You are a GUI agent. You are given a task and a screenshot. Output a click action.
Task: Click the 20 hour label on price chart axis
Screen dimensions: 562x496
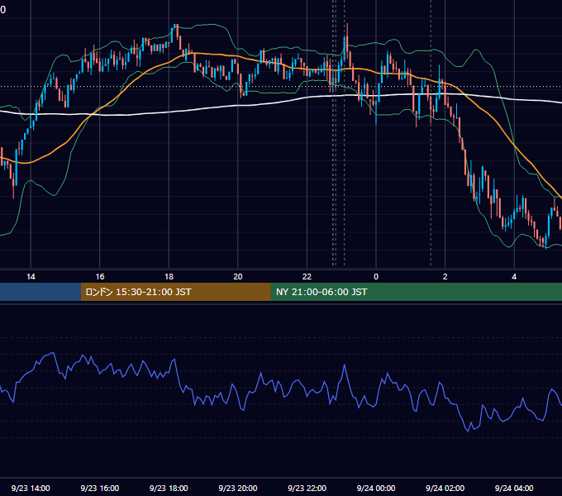coord(238,276)
